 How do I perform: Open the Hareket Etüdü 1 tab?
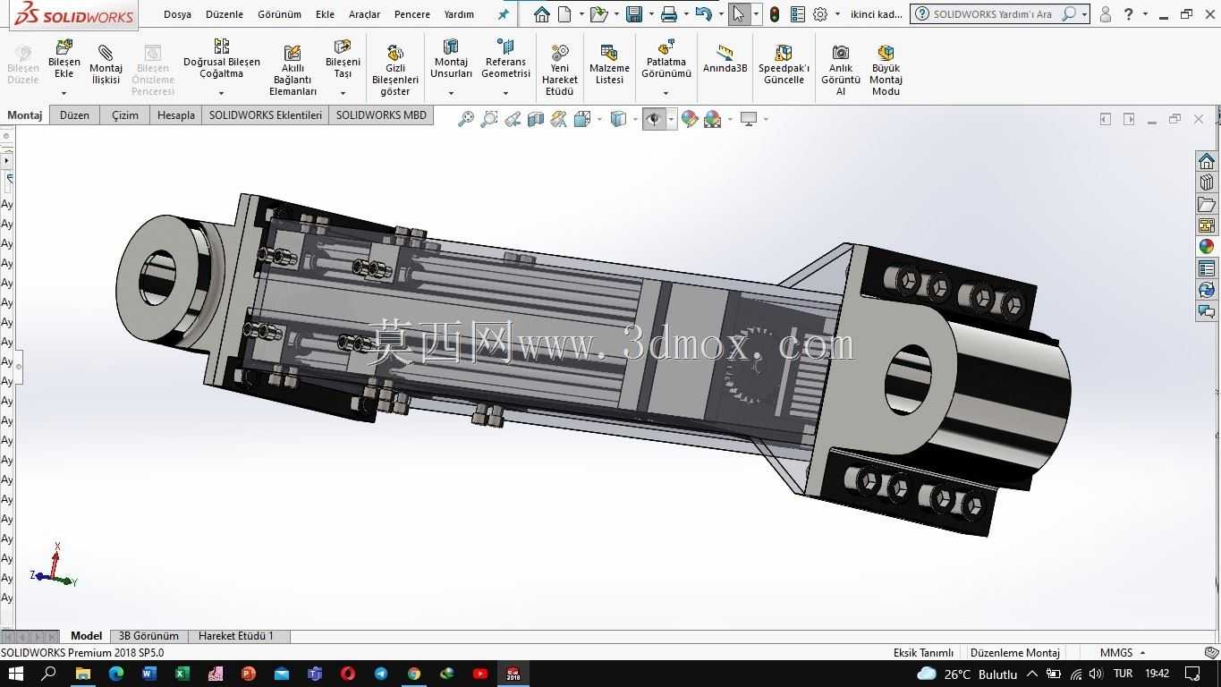point(236,636)
